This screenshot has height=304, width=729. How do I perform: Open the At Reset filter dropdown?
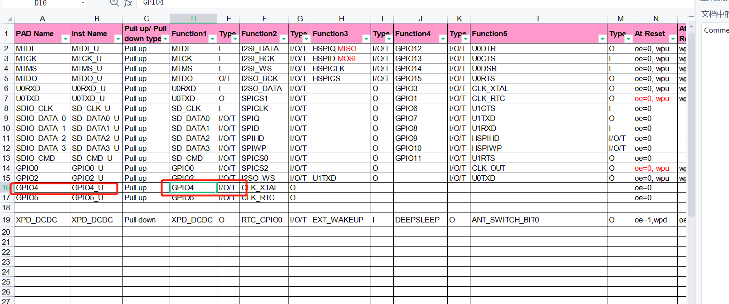(x=673, y=39)
